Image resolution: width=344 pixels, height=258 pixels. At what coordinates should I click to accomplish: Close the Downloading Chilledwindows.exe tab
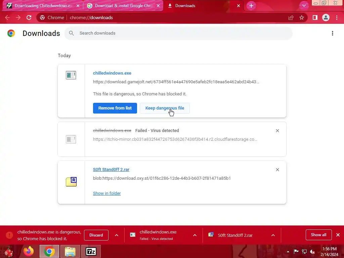coord(78,6)
